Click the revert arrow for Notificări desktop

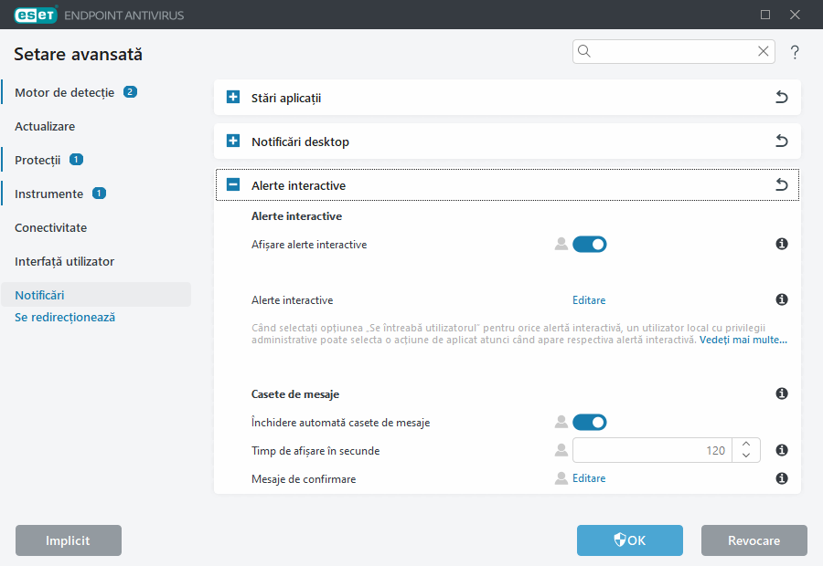pos(781,141)
